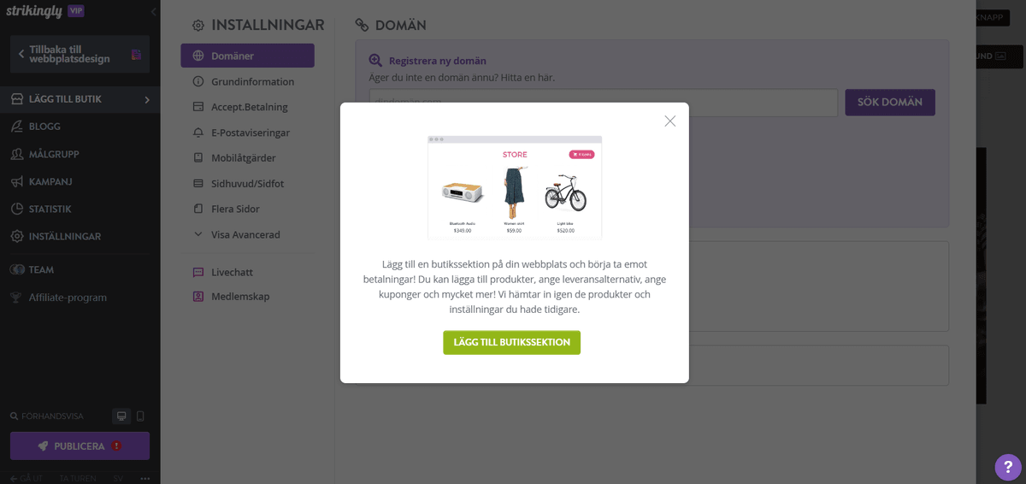Switch to desktop preview icon
1026x484 pixels.
(121, 416)
